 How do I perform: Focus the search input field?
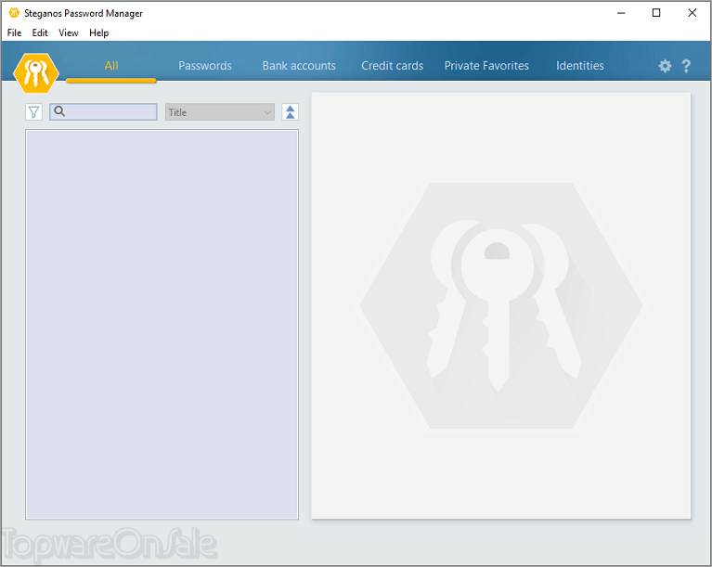[104, 112]
